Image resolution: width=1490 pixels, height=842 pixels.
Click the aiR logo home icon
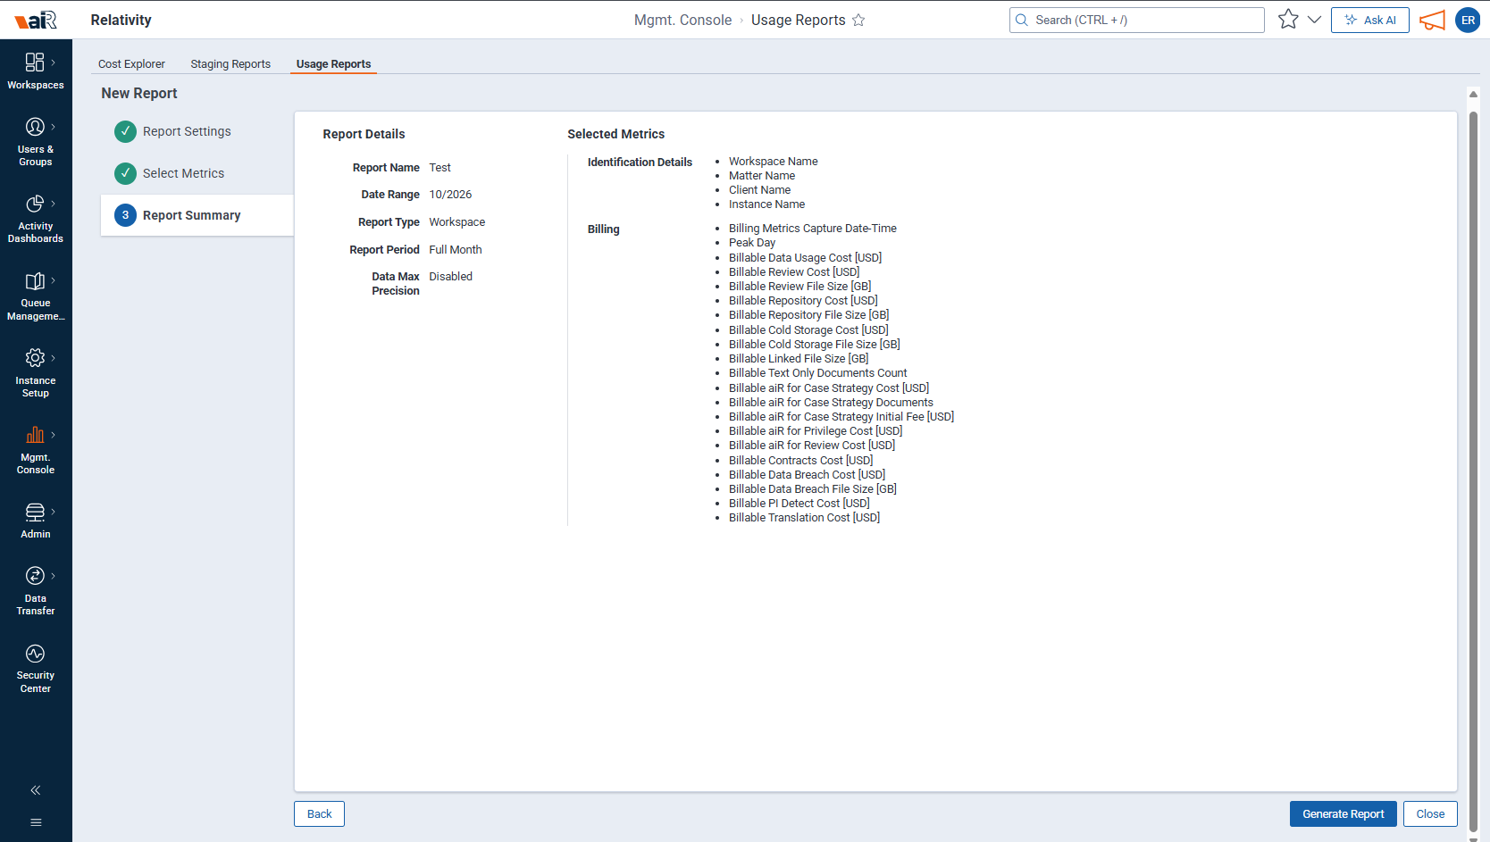[x=36, y=20]
